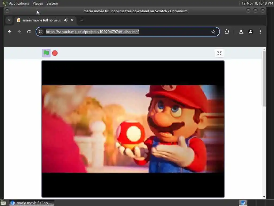Click the date and time clock
The height and width of the screenshot is (206, 274).
[257, 3]
